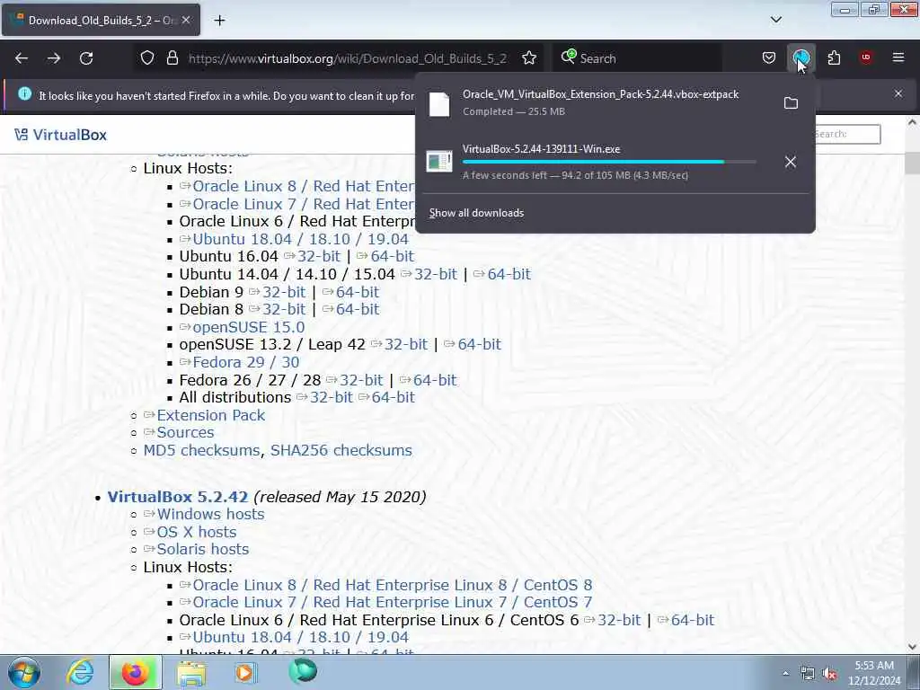Show the extension pack in folder
Viewport: 920px width, 690px height.
point(791,103)
